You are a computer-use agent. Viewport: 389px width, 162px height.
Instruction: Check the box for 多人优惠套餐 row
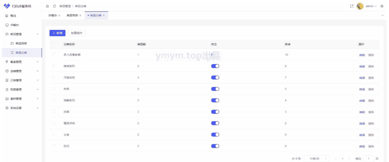click(54, 54)
